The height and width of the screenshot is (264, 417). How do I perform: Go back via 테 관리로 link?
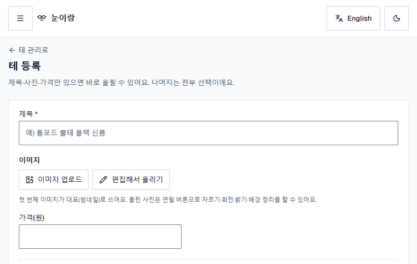tap(28, 50)
